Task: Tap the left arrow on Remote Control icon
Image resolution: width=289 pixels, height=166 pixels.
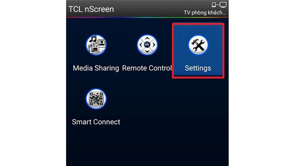Action: tap(141, 44)
